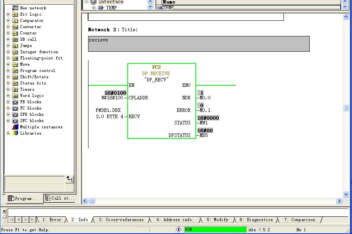Click the DB call category icon
Viewport: 352px width, 234px height.
click(15, 40)
